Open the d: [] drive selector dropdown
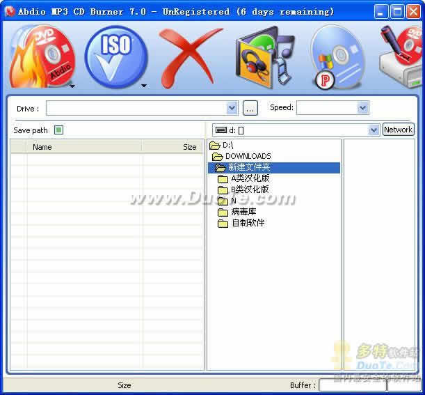This screenshot has width=425, height=395. point(374,130)
